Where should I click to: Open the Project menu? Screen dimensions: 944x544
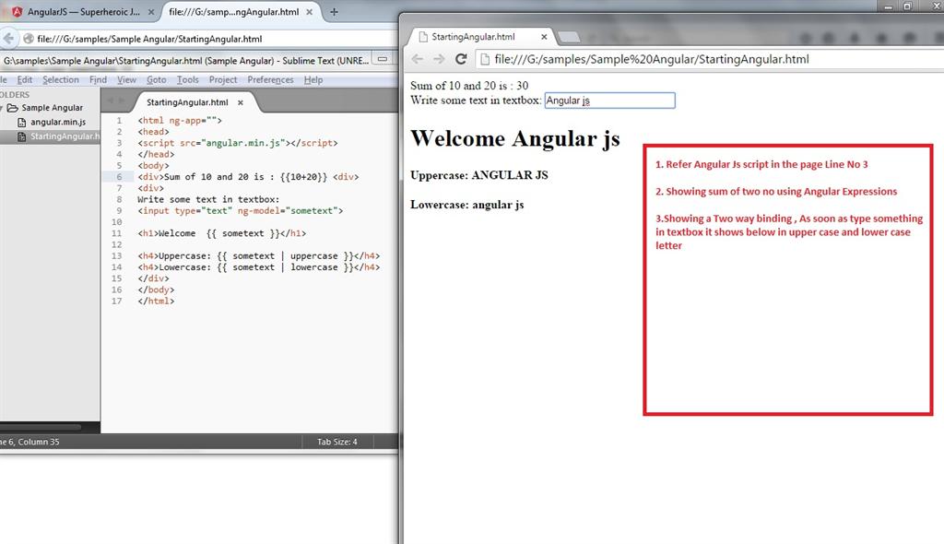click(223, 79)
